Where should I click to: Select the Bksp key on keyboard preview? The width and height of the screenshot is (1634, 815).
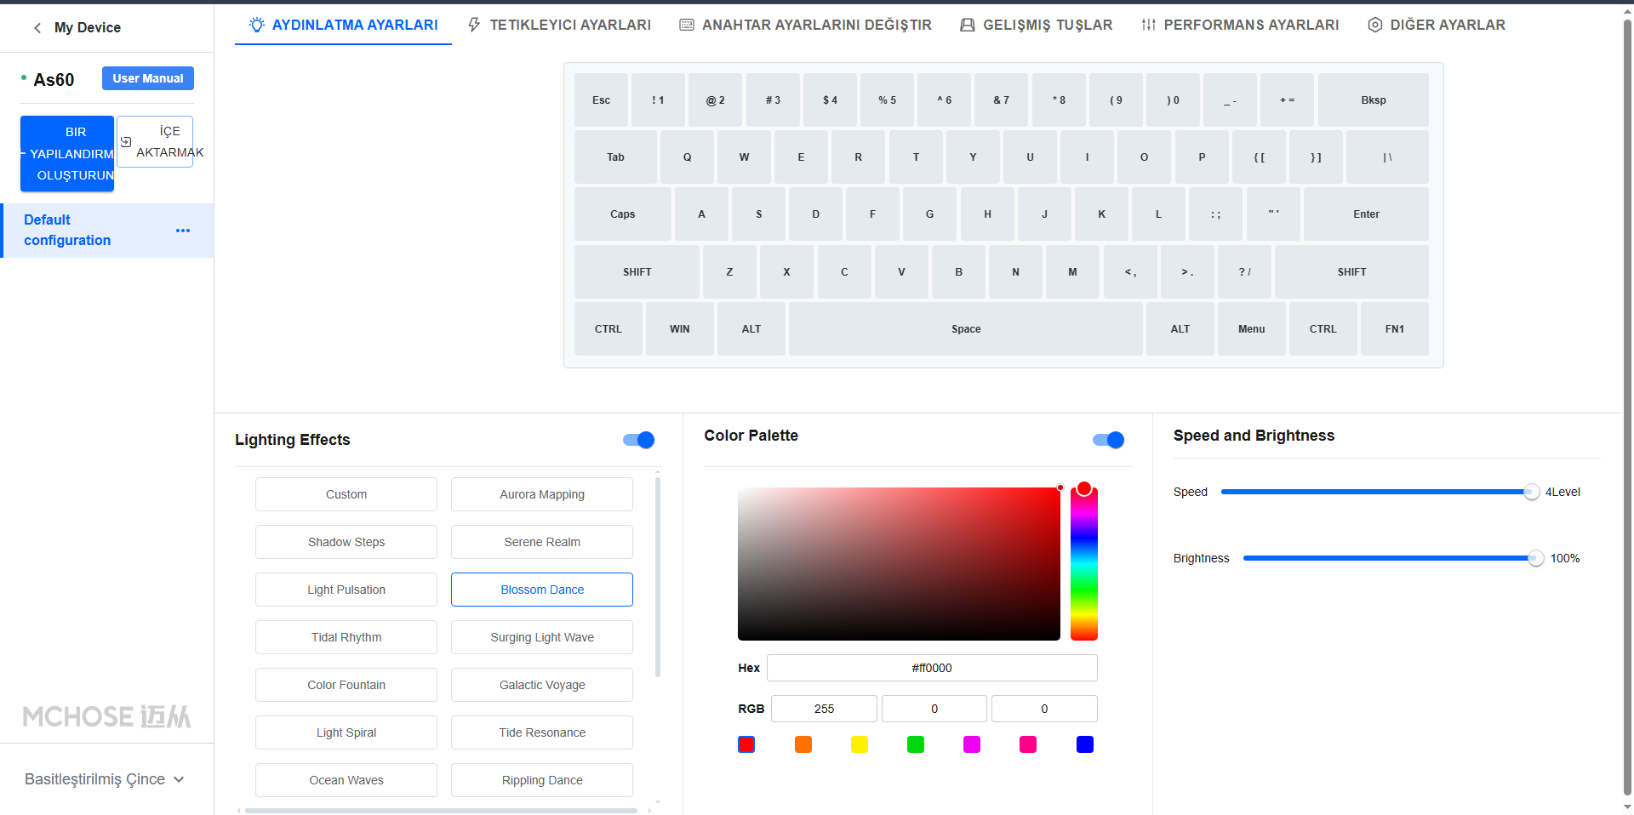[x=1374, y=100]
